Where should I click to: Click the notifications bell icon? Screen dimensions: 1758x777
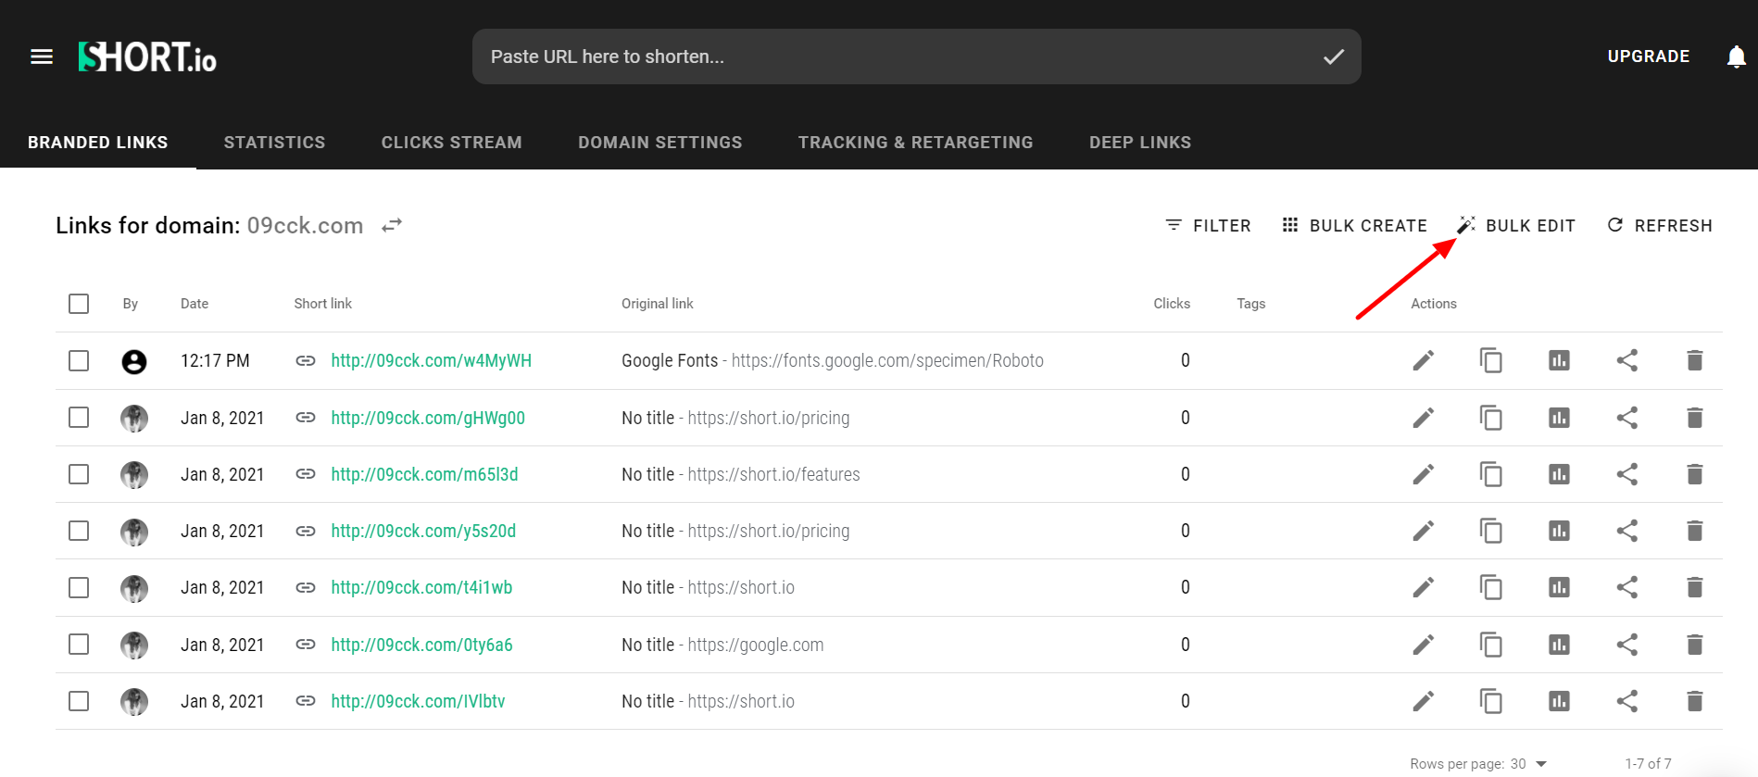pyautogui.click(x=1737, y=57)
